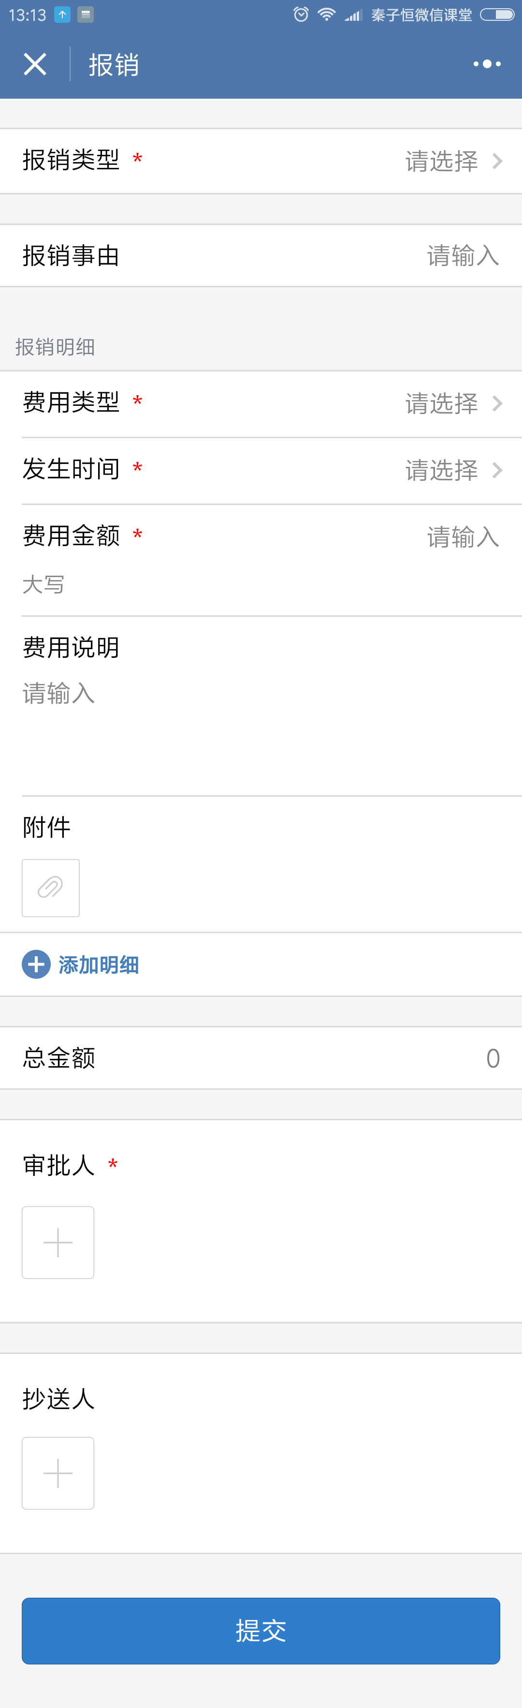
Task: Focus the 费用金额 amount input
Action: (463, 536)
